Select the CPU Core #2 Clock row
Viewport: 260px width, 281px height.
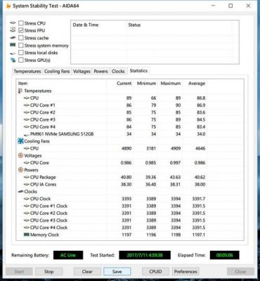tap(112, 213)
